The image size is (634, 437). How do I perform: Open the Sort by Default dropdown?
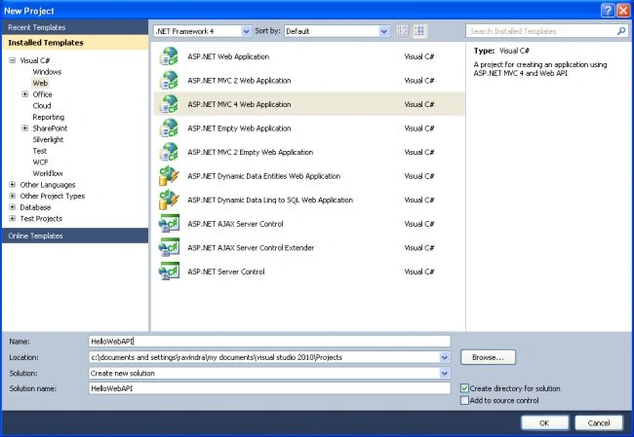pyautogui.click(x=383, y=31)
